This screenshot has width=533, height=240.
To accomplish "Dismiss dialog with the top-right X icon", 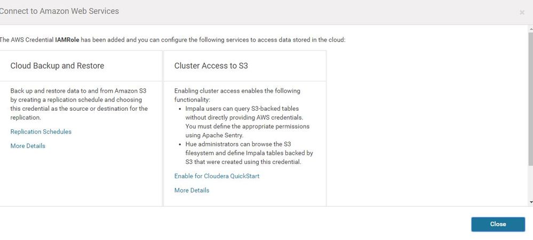I will (522, 12).
